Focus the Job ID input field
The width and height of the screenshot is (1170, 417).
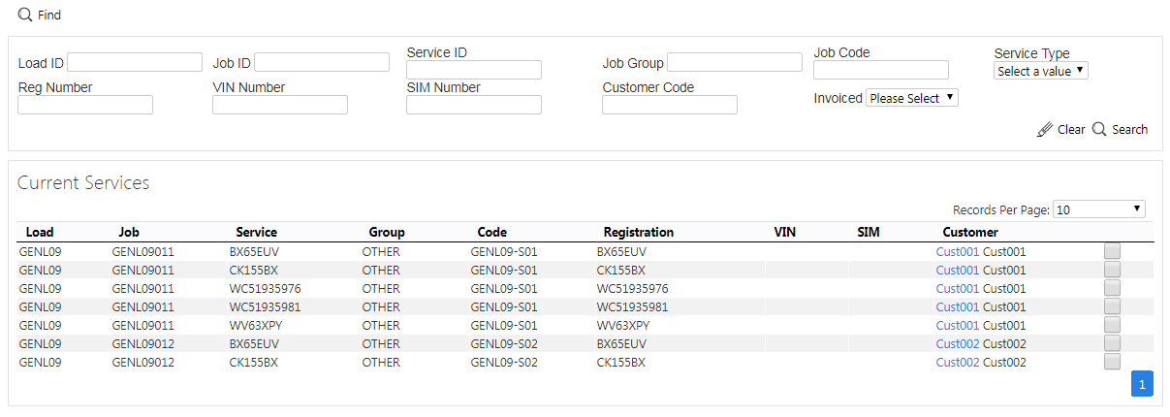(x=322, y=62)
